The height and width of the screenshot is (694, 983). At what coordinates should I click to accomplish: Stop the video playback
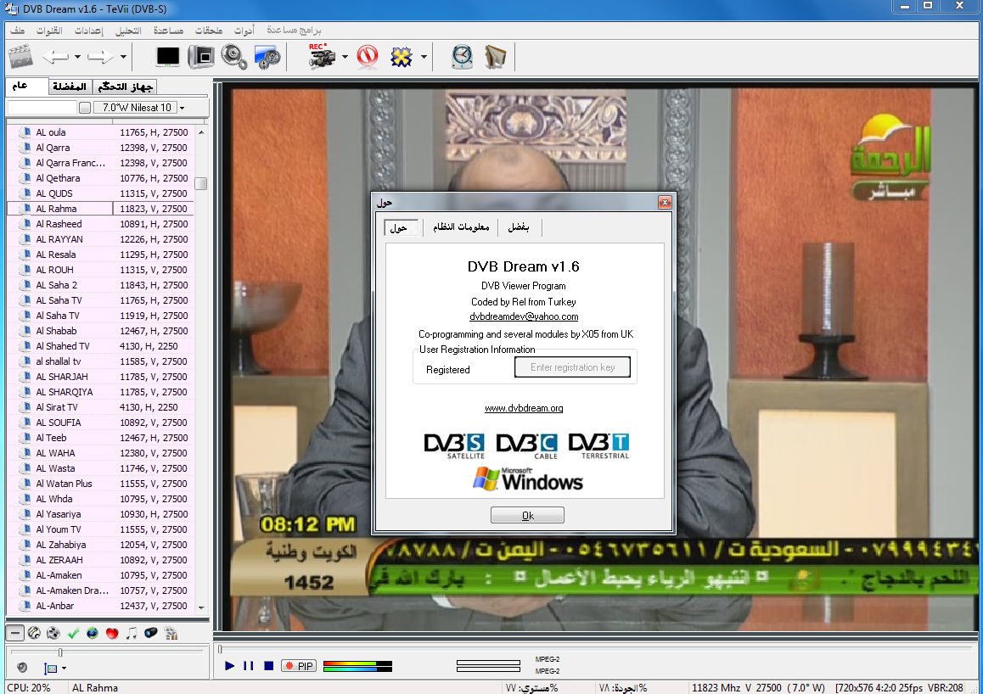(x=268, y=666)
